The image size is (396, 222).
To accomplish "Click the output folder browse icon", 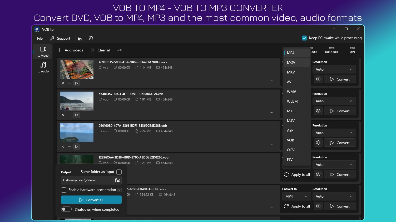I will coord(117,180).
